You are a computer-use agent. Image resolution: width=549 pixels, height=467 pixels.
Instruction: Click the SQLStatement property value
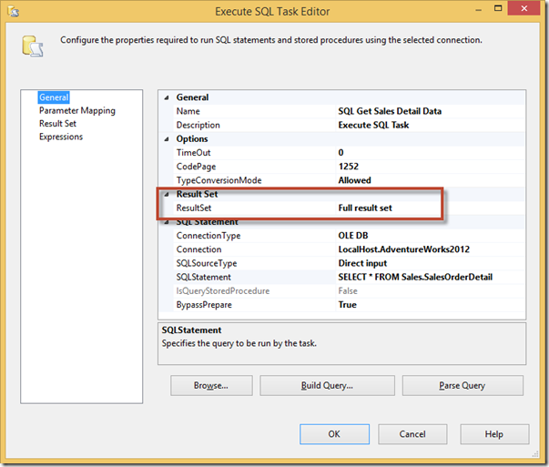(414, 277)
